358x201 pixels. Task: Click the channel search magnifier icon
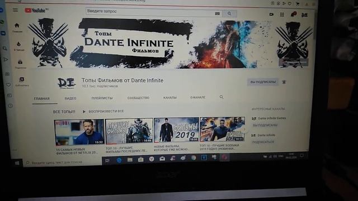pos(222,97)
